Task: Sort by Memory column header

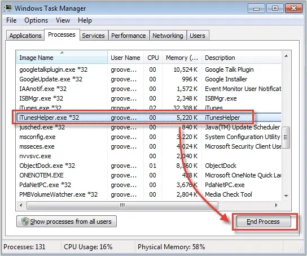Action: coord(182,58)
